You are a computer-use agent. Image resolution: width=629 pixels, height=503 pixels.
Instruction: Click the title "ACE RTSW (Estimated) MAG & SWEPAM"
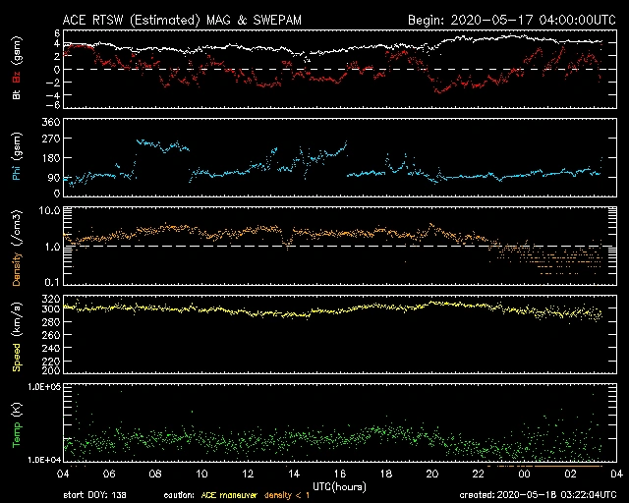coord(182,20)
